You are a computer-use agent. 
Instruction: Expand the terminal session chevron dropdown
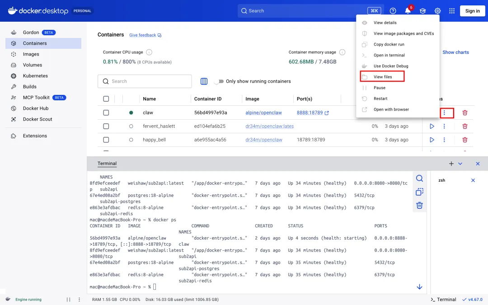pos(460,164)
